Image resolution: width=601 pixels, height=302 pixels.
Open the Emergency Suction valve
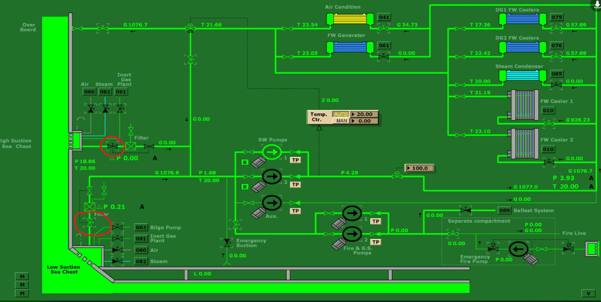point(226,243)
